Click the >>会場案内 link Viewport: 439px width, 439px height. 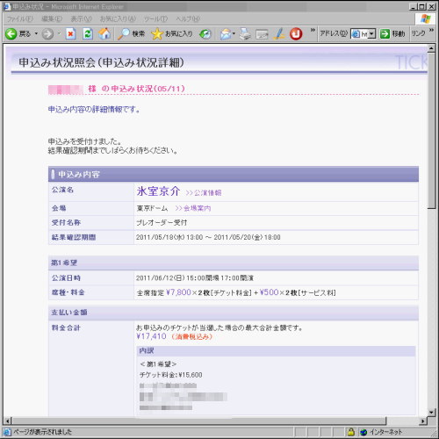tap(193, 208)
